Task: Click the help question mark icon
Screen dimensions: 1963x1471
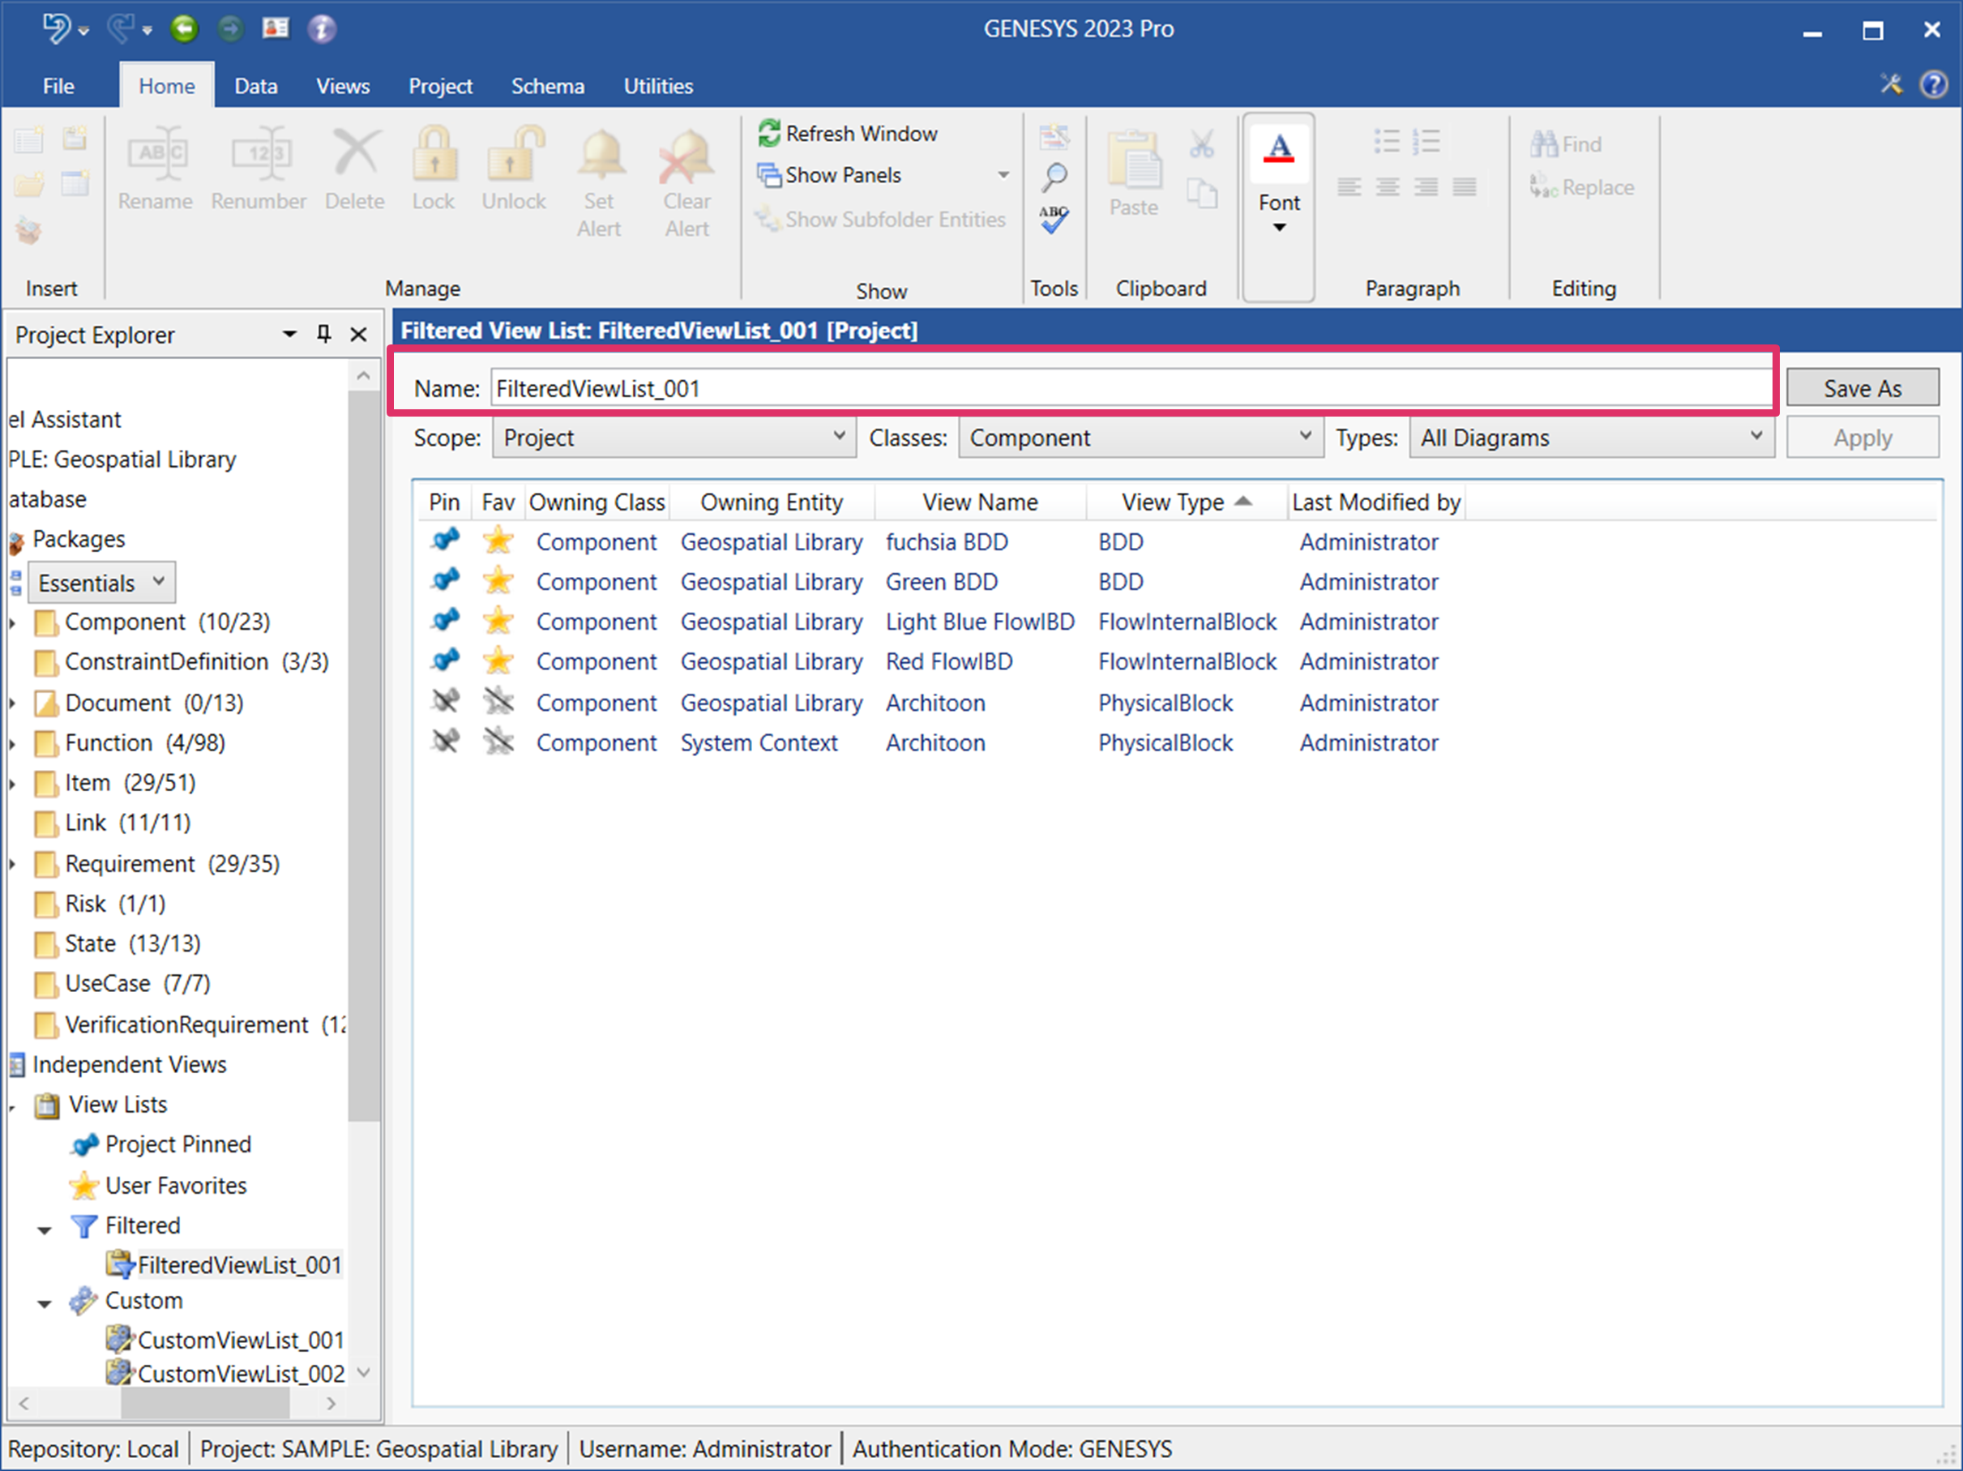Action: coord(1934,84)
